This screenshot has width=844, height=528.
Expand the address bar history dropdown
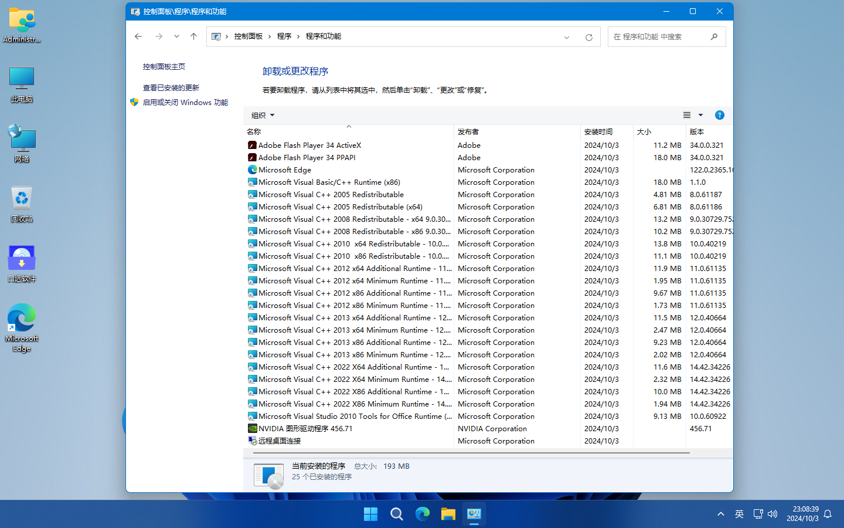[567, 37]
